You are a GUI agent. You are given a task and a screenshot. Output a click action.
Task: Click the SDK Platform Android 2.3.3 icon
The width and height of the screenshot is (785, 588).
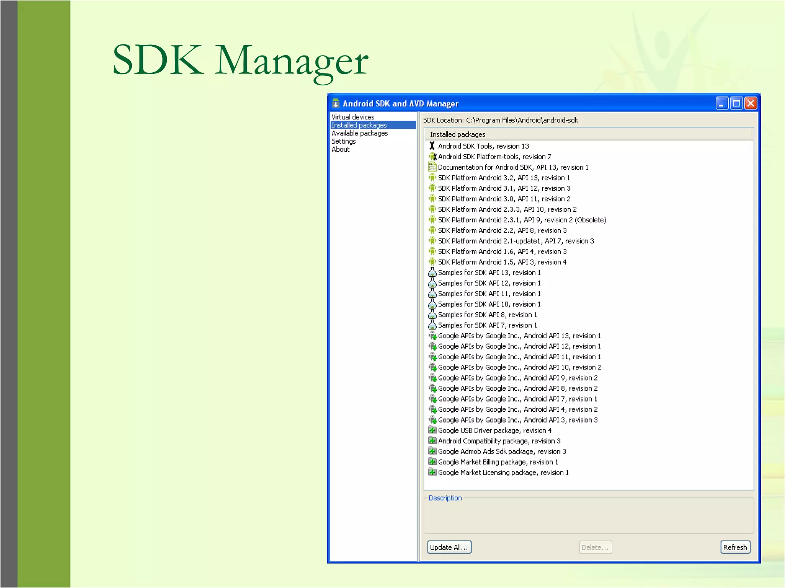pyautogui.click(x=432, y=209)
